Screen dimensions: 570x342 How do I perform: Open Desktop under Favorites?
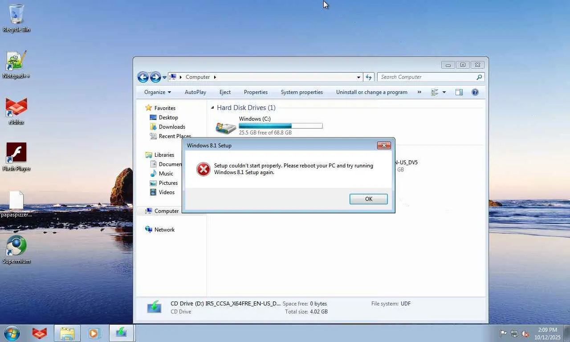click(x=168, y=118)
